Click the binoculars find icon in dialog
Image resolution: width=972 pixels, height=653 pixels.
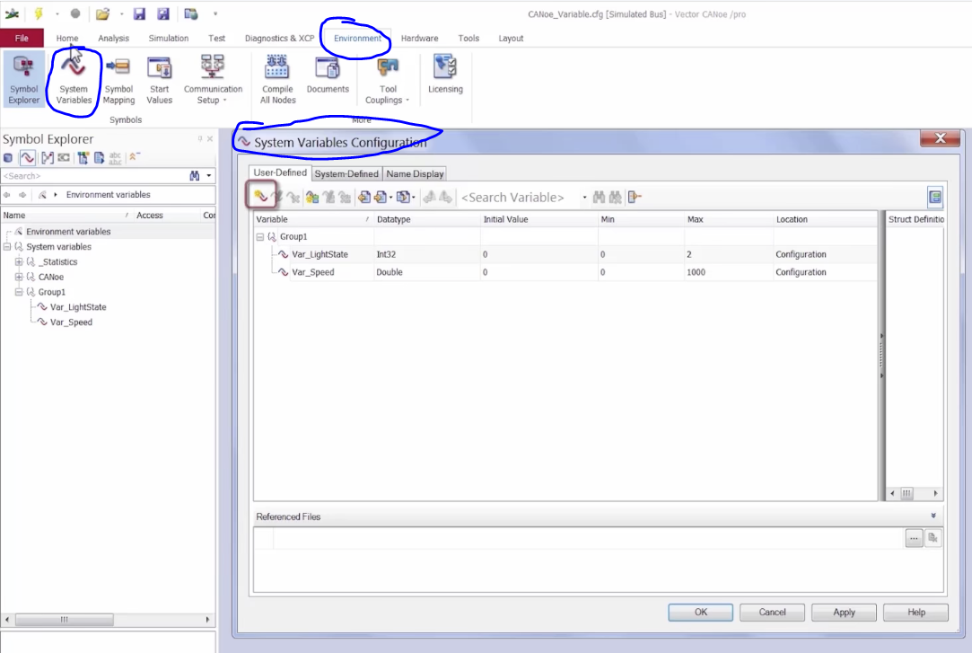(599, 198)
